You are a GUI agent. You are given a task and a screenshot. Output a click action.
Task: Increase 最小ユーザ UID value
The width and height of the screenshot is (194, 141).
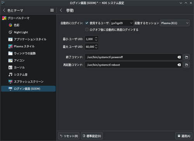point(96,38)
